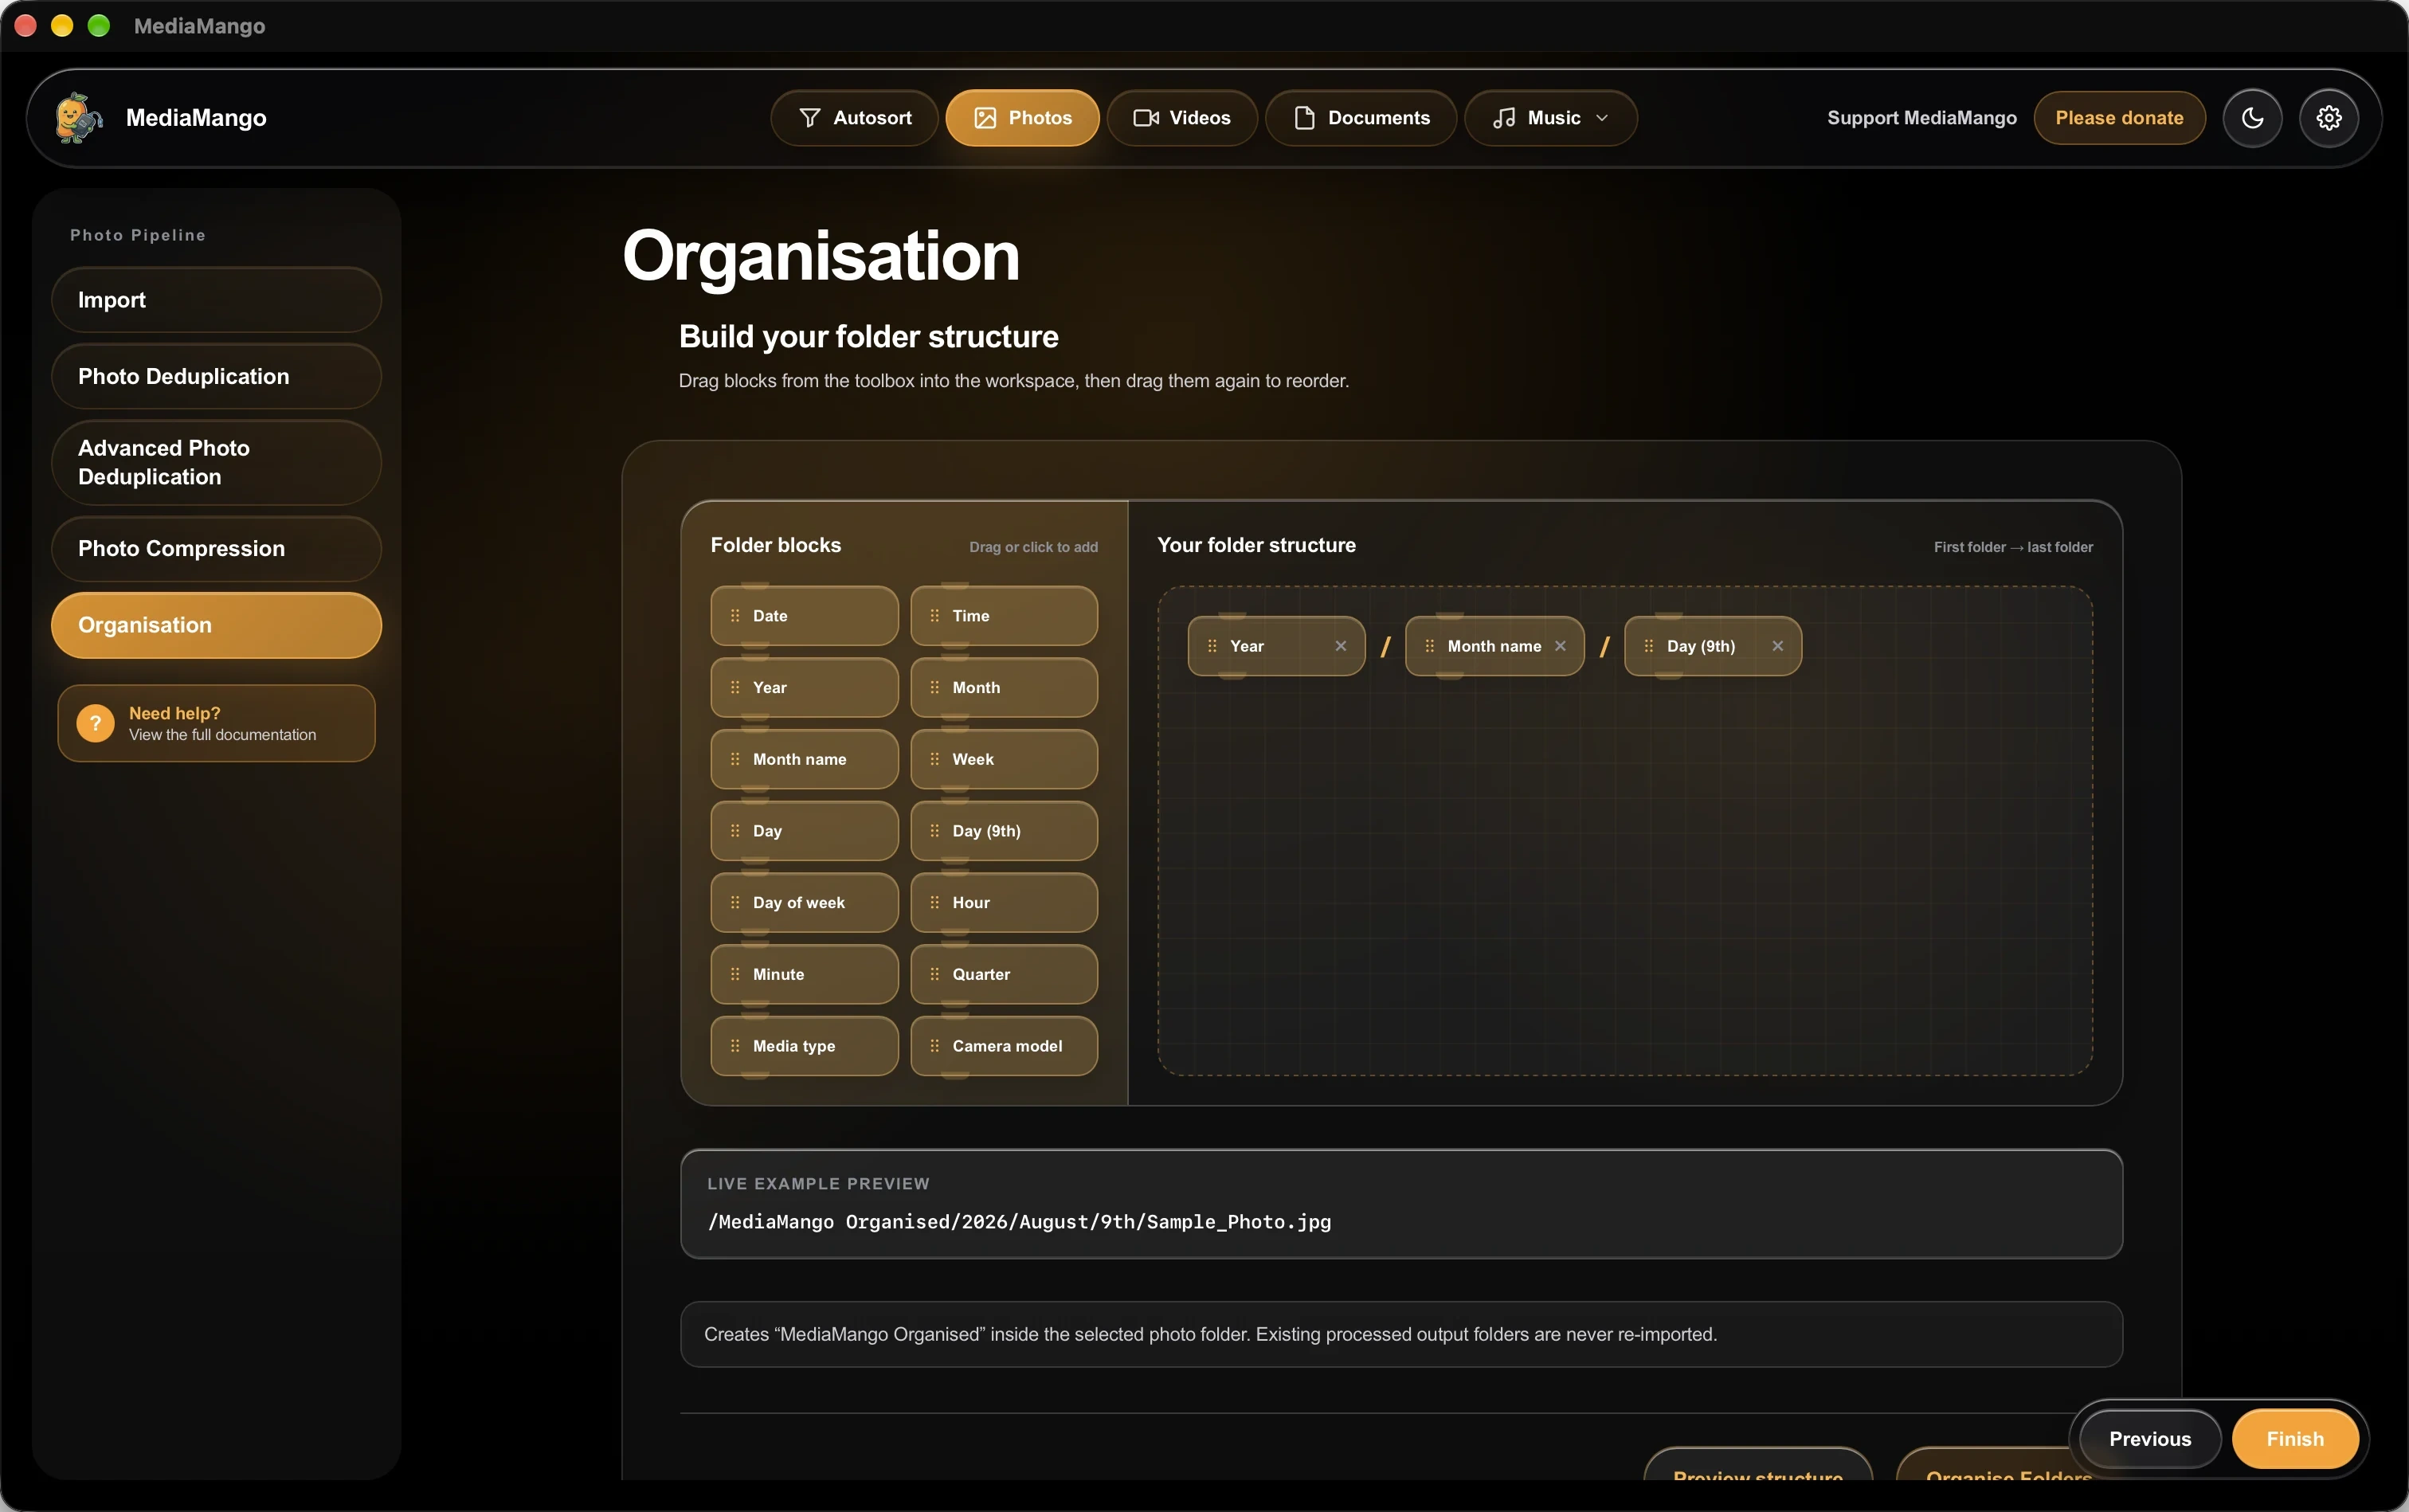
Task: Add the Day of week block
Action: coord(804,903)
